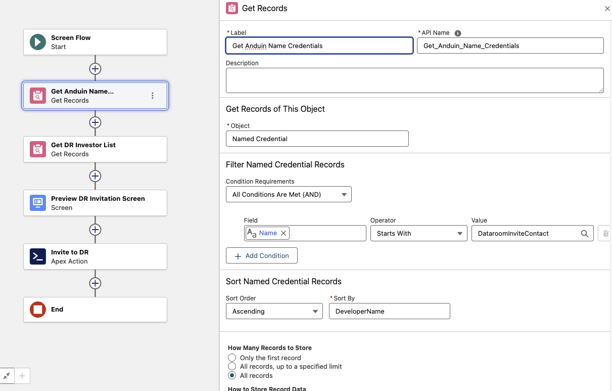Delete the filter condition row
Image resolution: width=612 pixels, height=391 pixels.
click(604, 233)
